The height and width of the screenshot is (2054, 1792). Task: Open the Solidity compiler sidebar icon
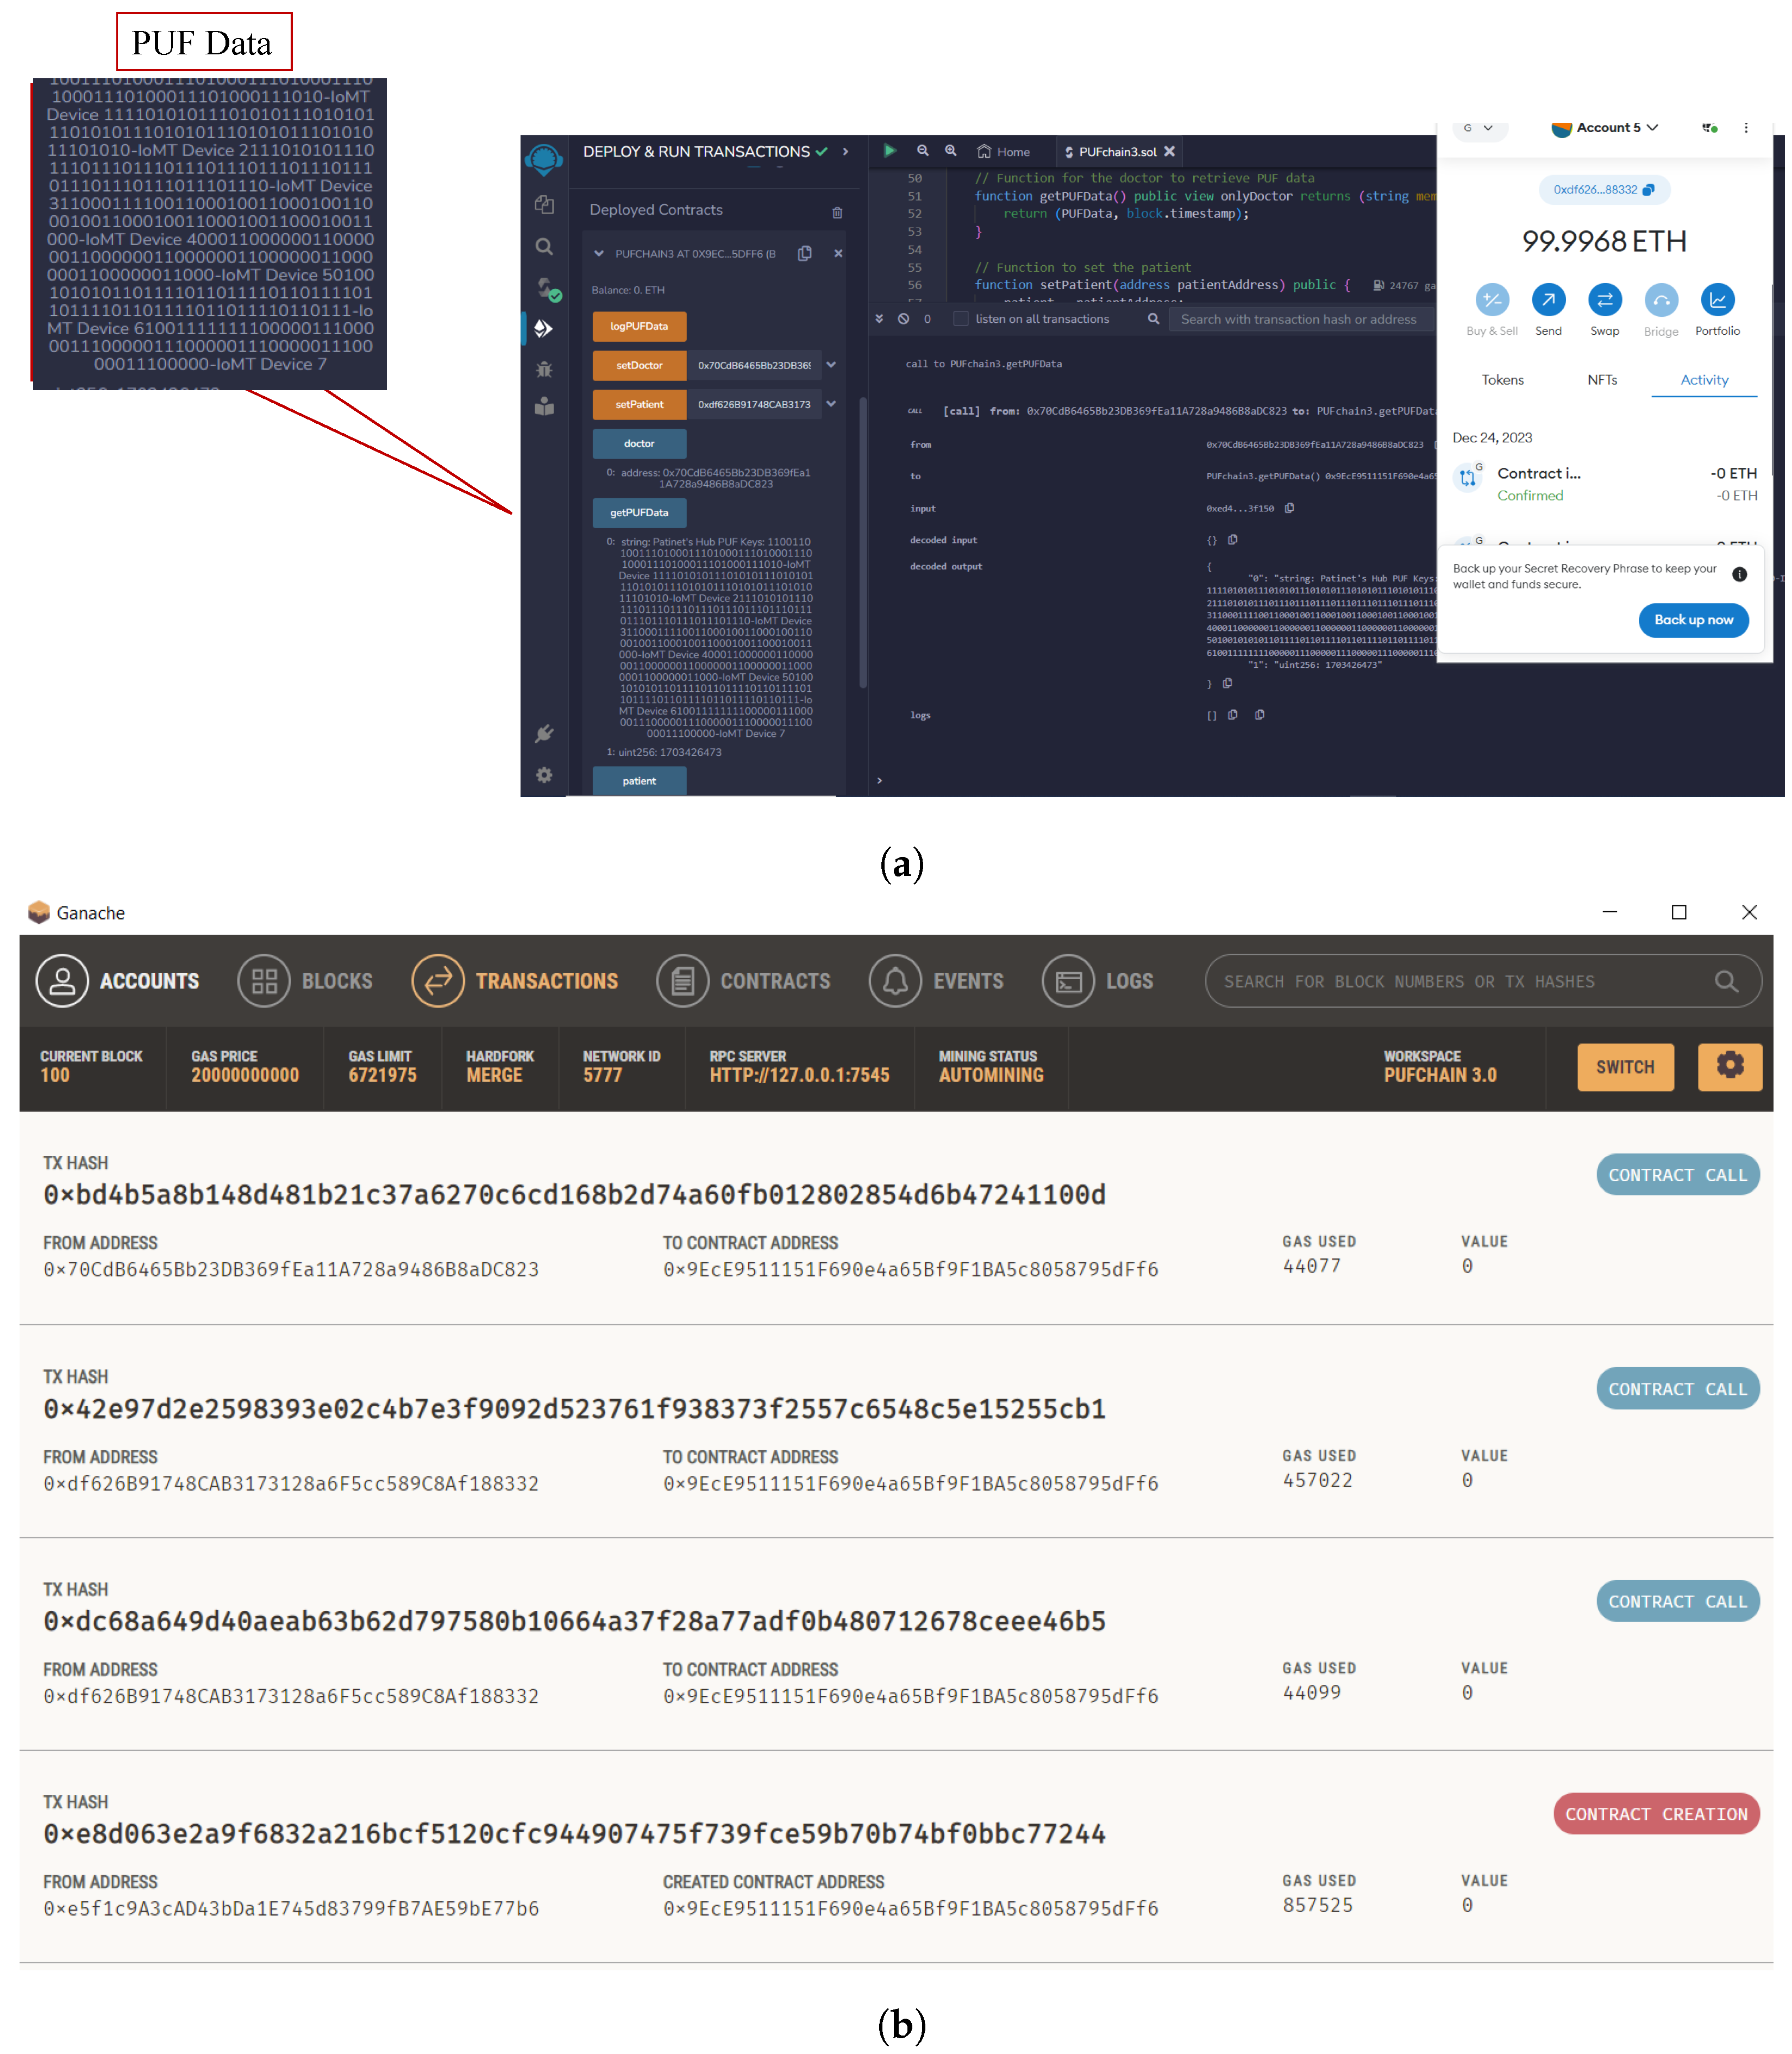545,288
